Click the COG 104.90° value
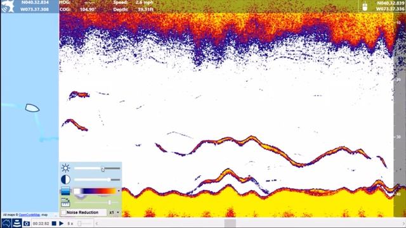The width and height of the screenshot is (406, 228). [x=88, y=9]
